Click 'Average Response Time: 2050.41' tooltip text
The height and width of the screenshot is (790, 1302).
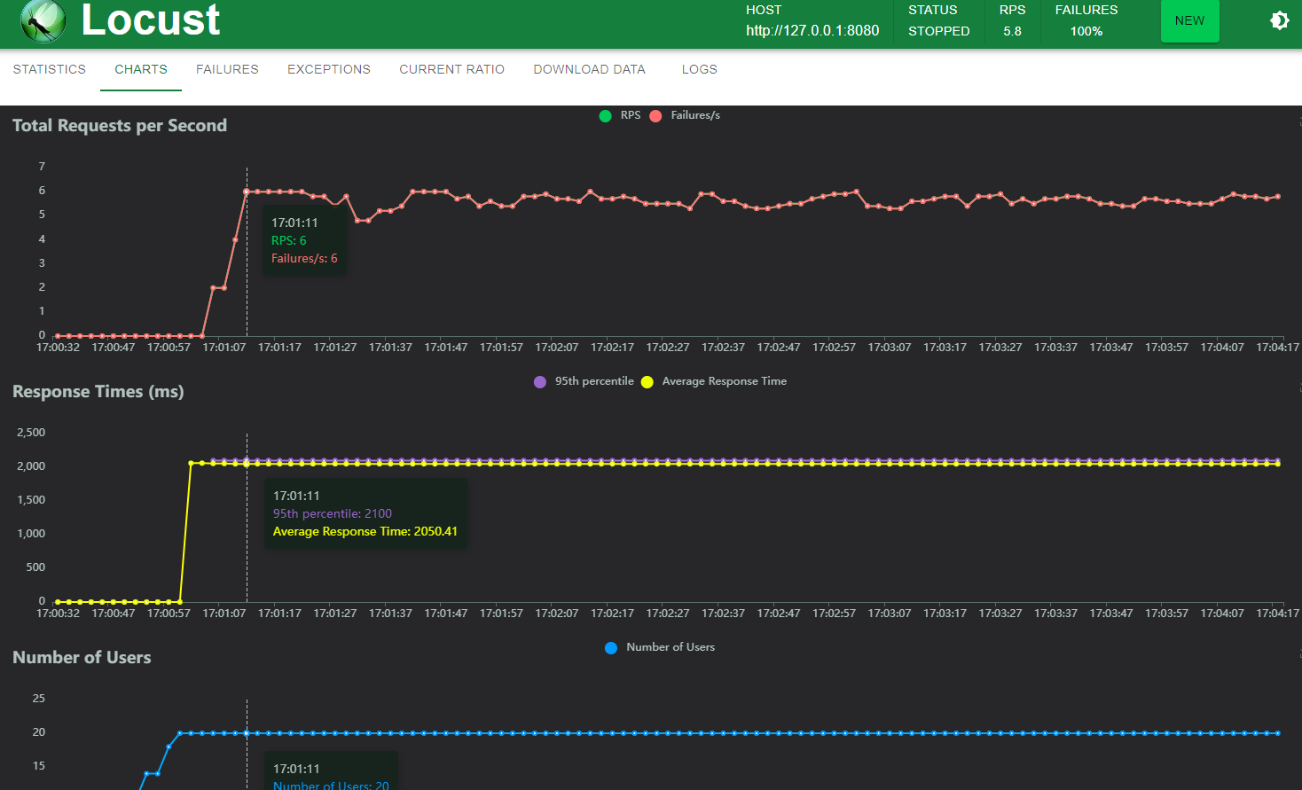365,531
